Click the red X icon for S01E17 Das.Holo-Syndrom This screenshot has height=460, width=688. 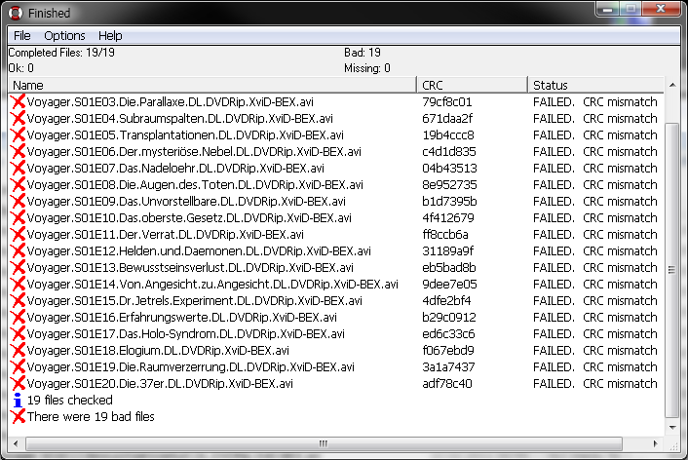[18, 334]
